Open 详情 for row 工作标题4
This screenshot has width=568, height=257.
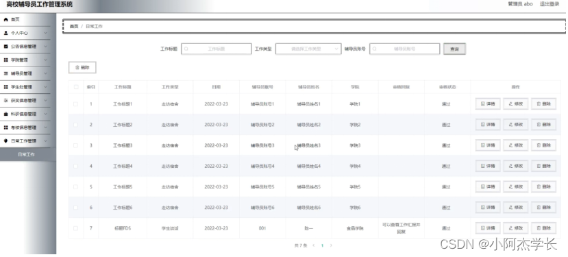488,166
